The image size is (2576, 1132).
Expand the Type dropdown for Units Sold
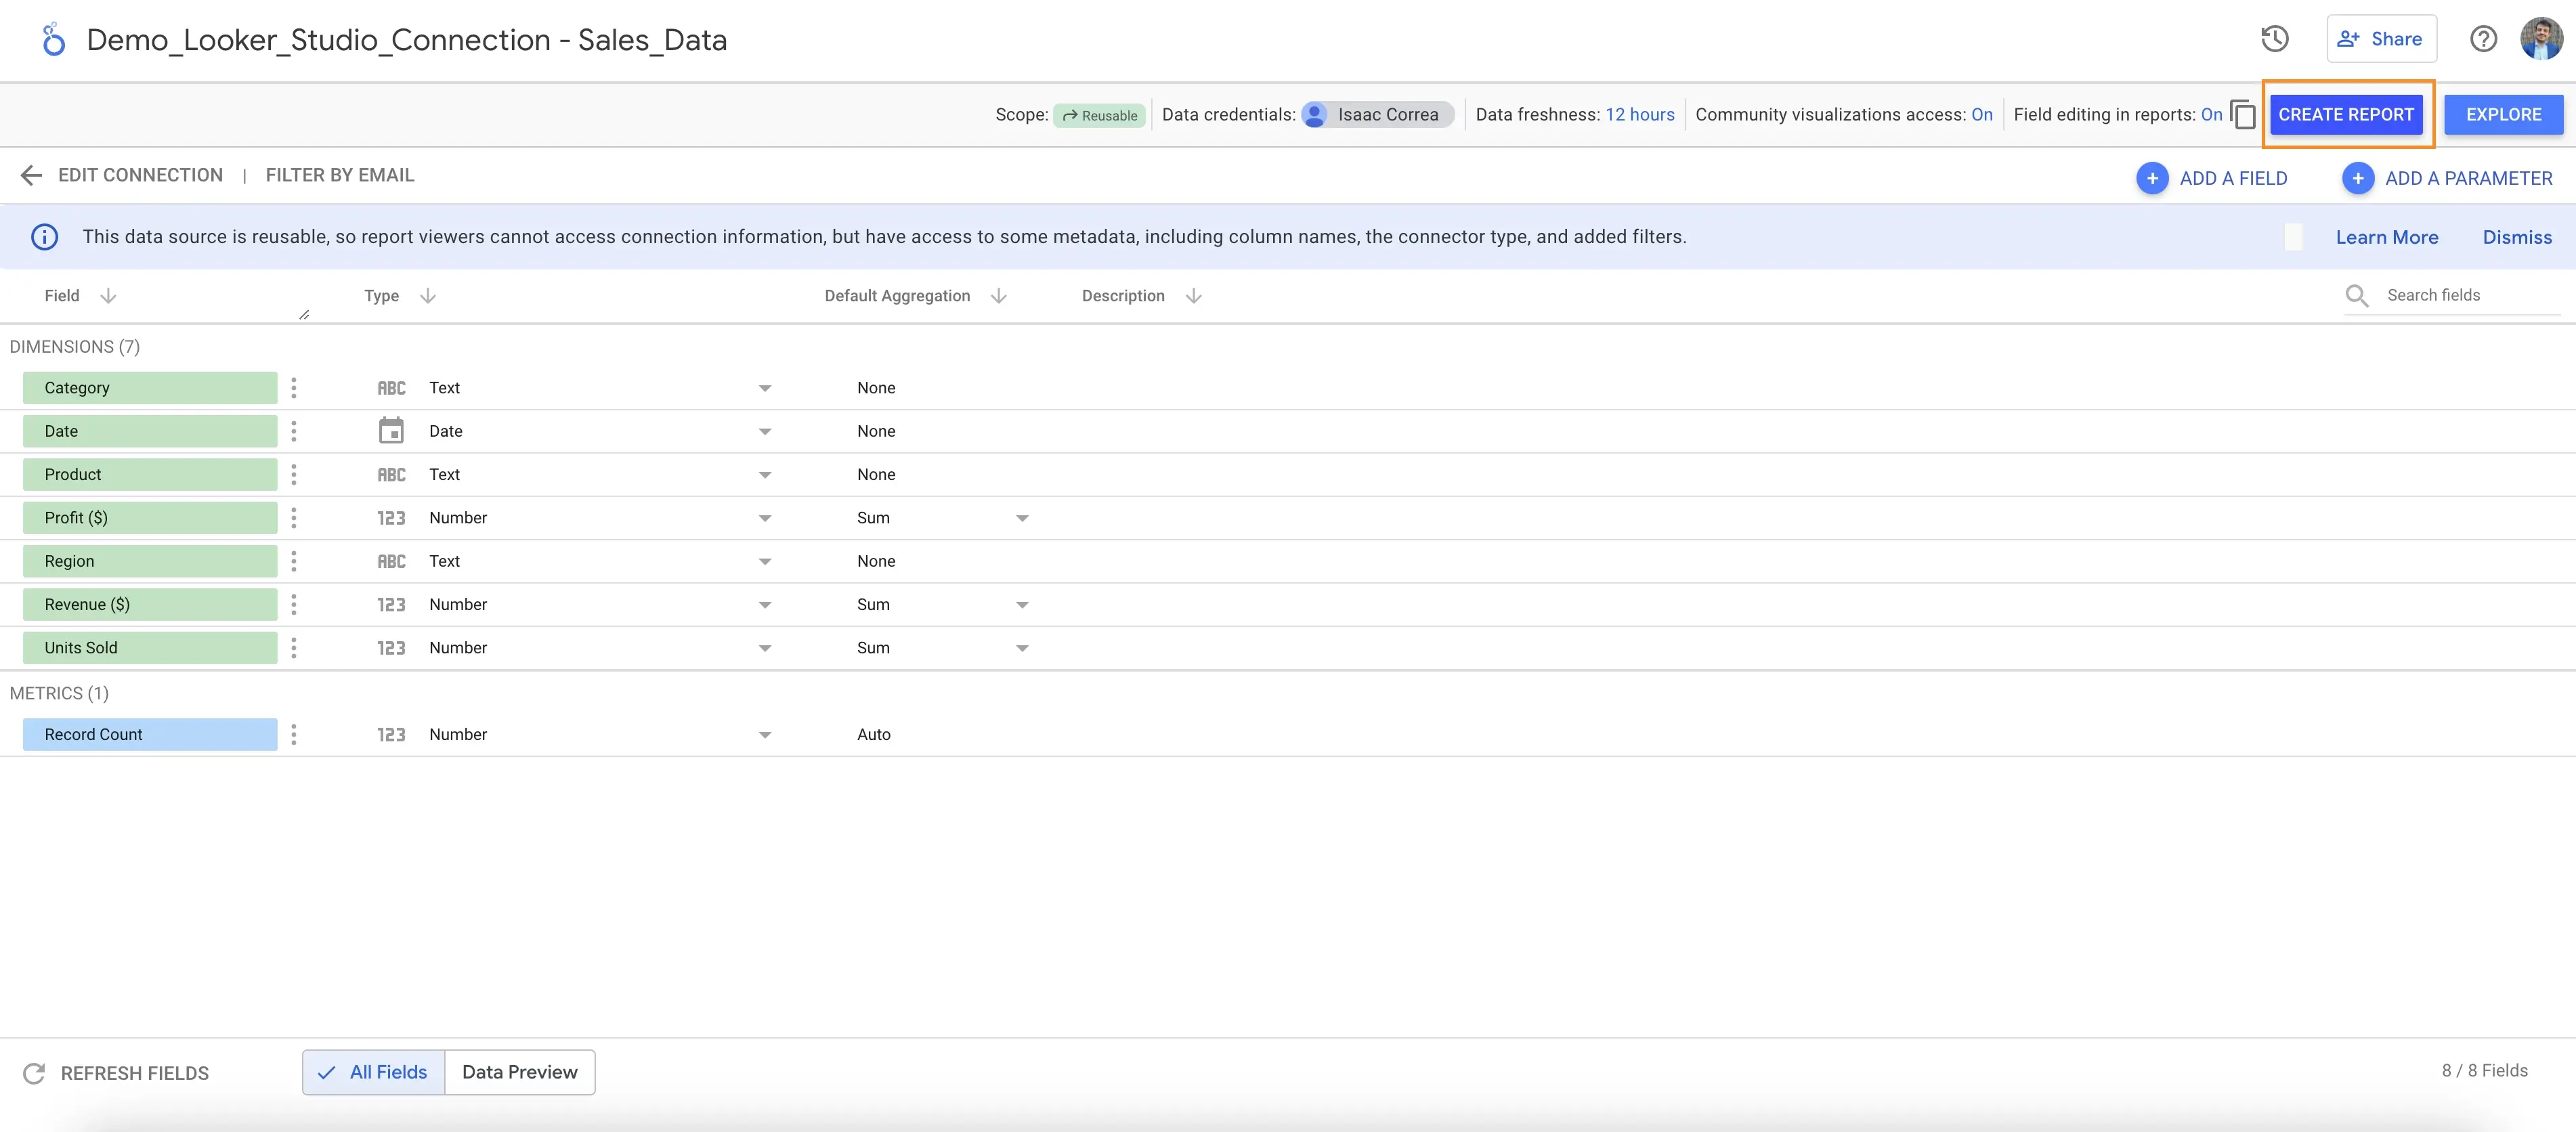click(x=763, y=647)
